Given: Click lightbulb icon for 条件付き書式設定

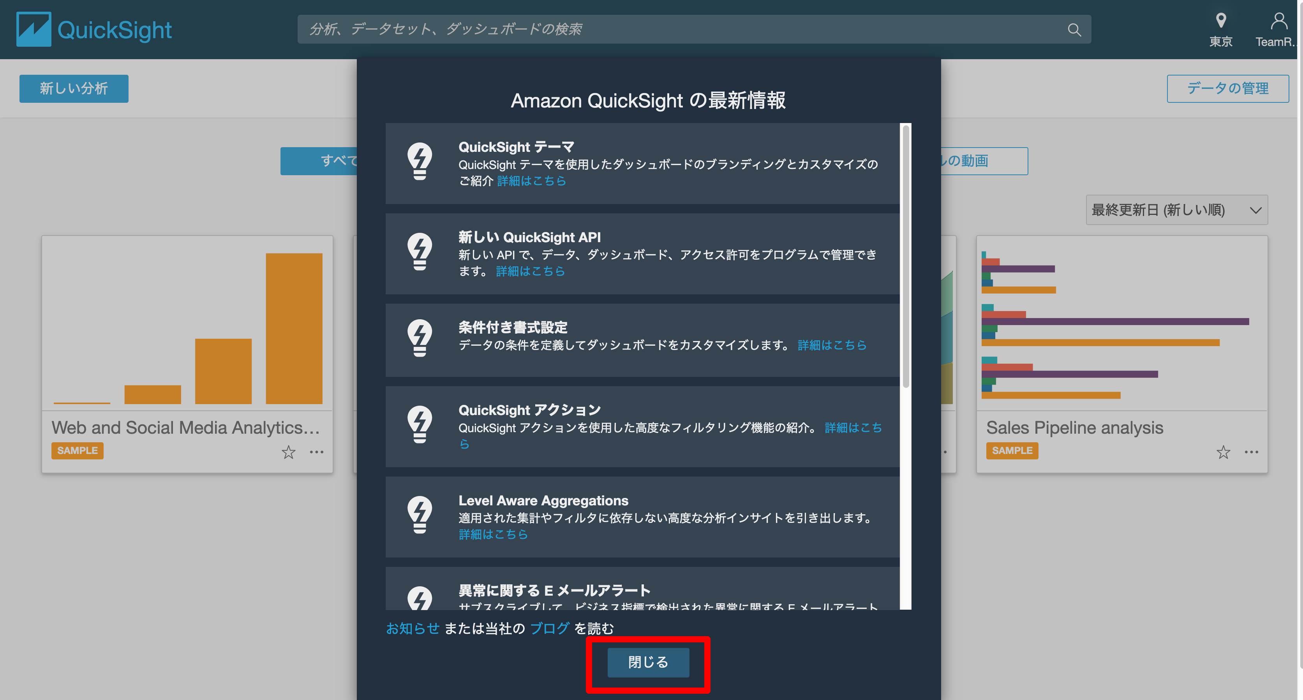Looking at the screenshot, I should pyautogui.click(x=420, y=338).
